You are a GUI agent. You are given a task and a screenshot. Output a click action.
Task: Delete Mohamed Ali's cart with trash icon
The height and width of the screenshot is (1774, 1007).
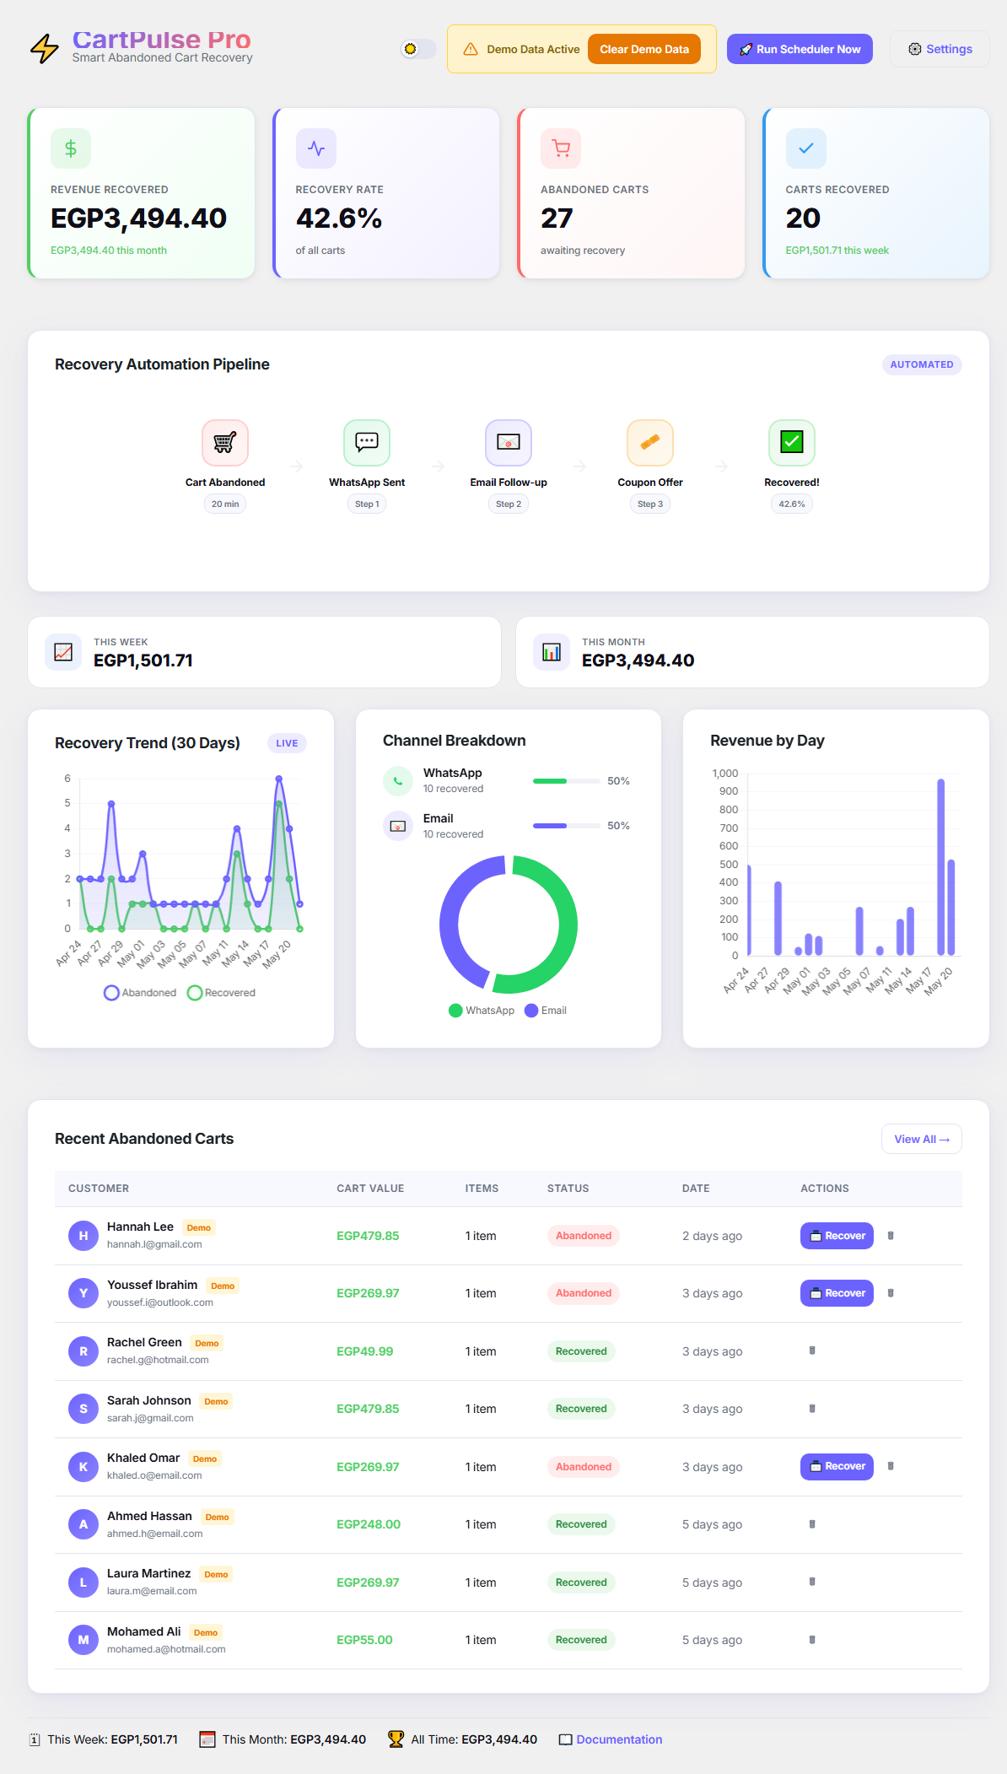coord(812,1640)
